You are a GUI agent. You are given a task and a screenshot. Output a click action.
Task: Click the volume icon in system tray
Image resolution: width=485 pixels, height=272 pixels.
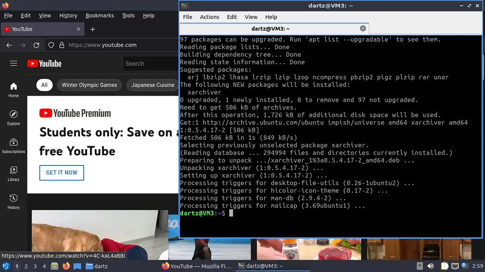click(430, 266)
